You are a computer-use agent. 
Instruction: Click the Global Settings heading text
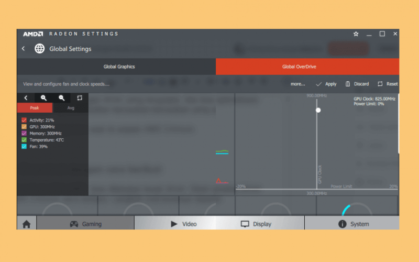point(70,49)
